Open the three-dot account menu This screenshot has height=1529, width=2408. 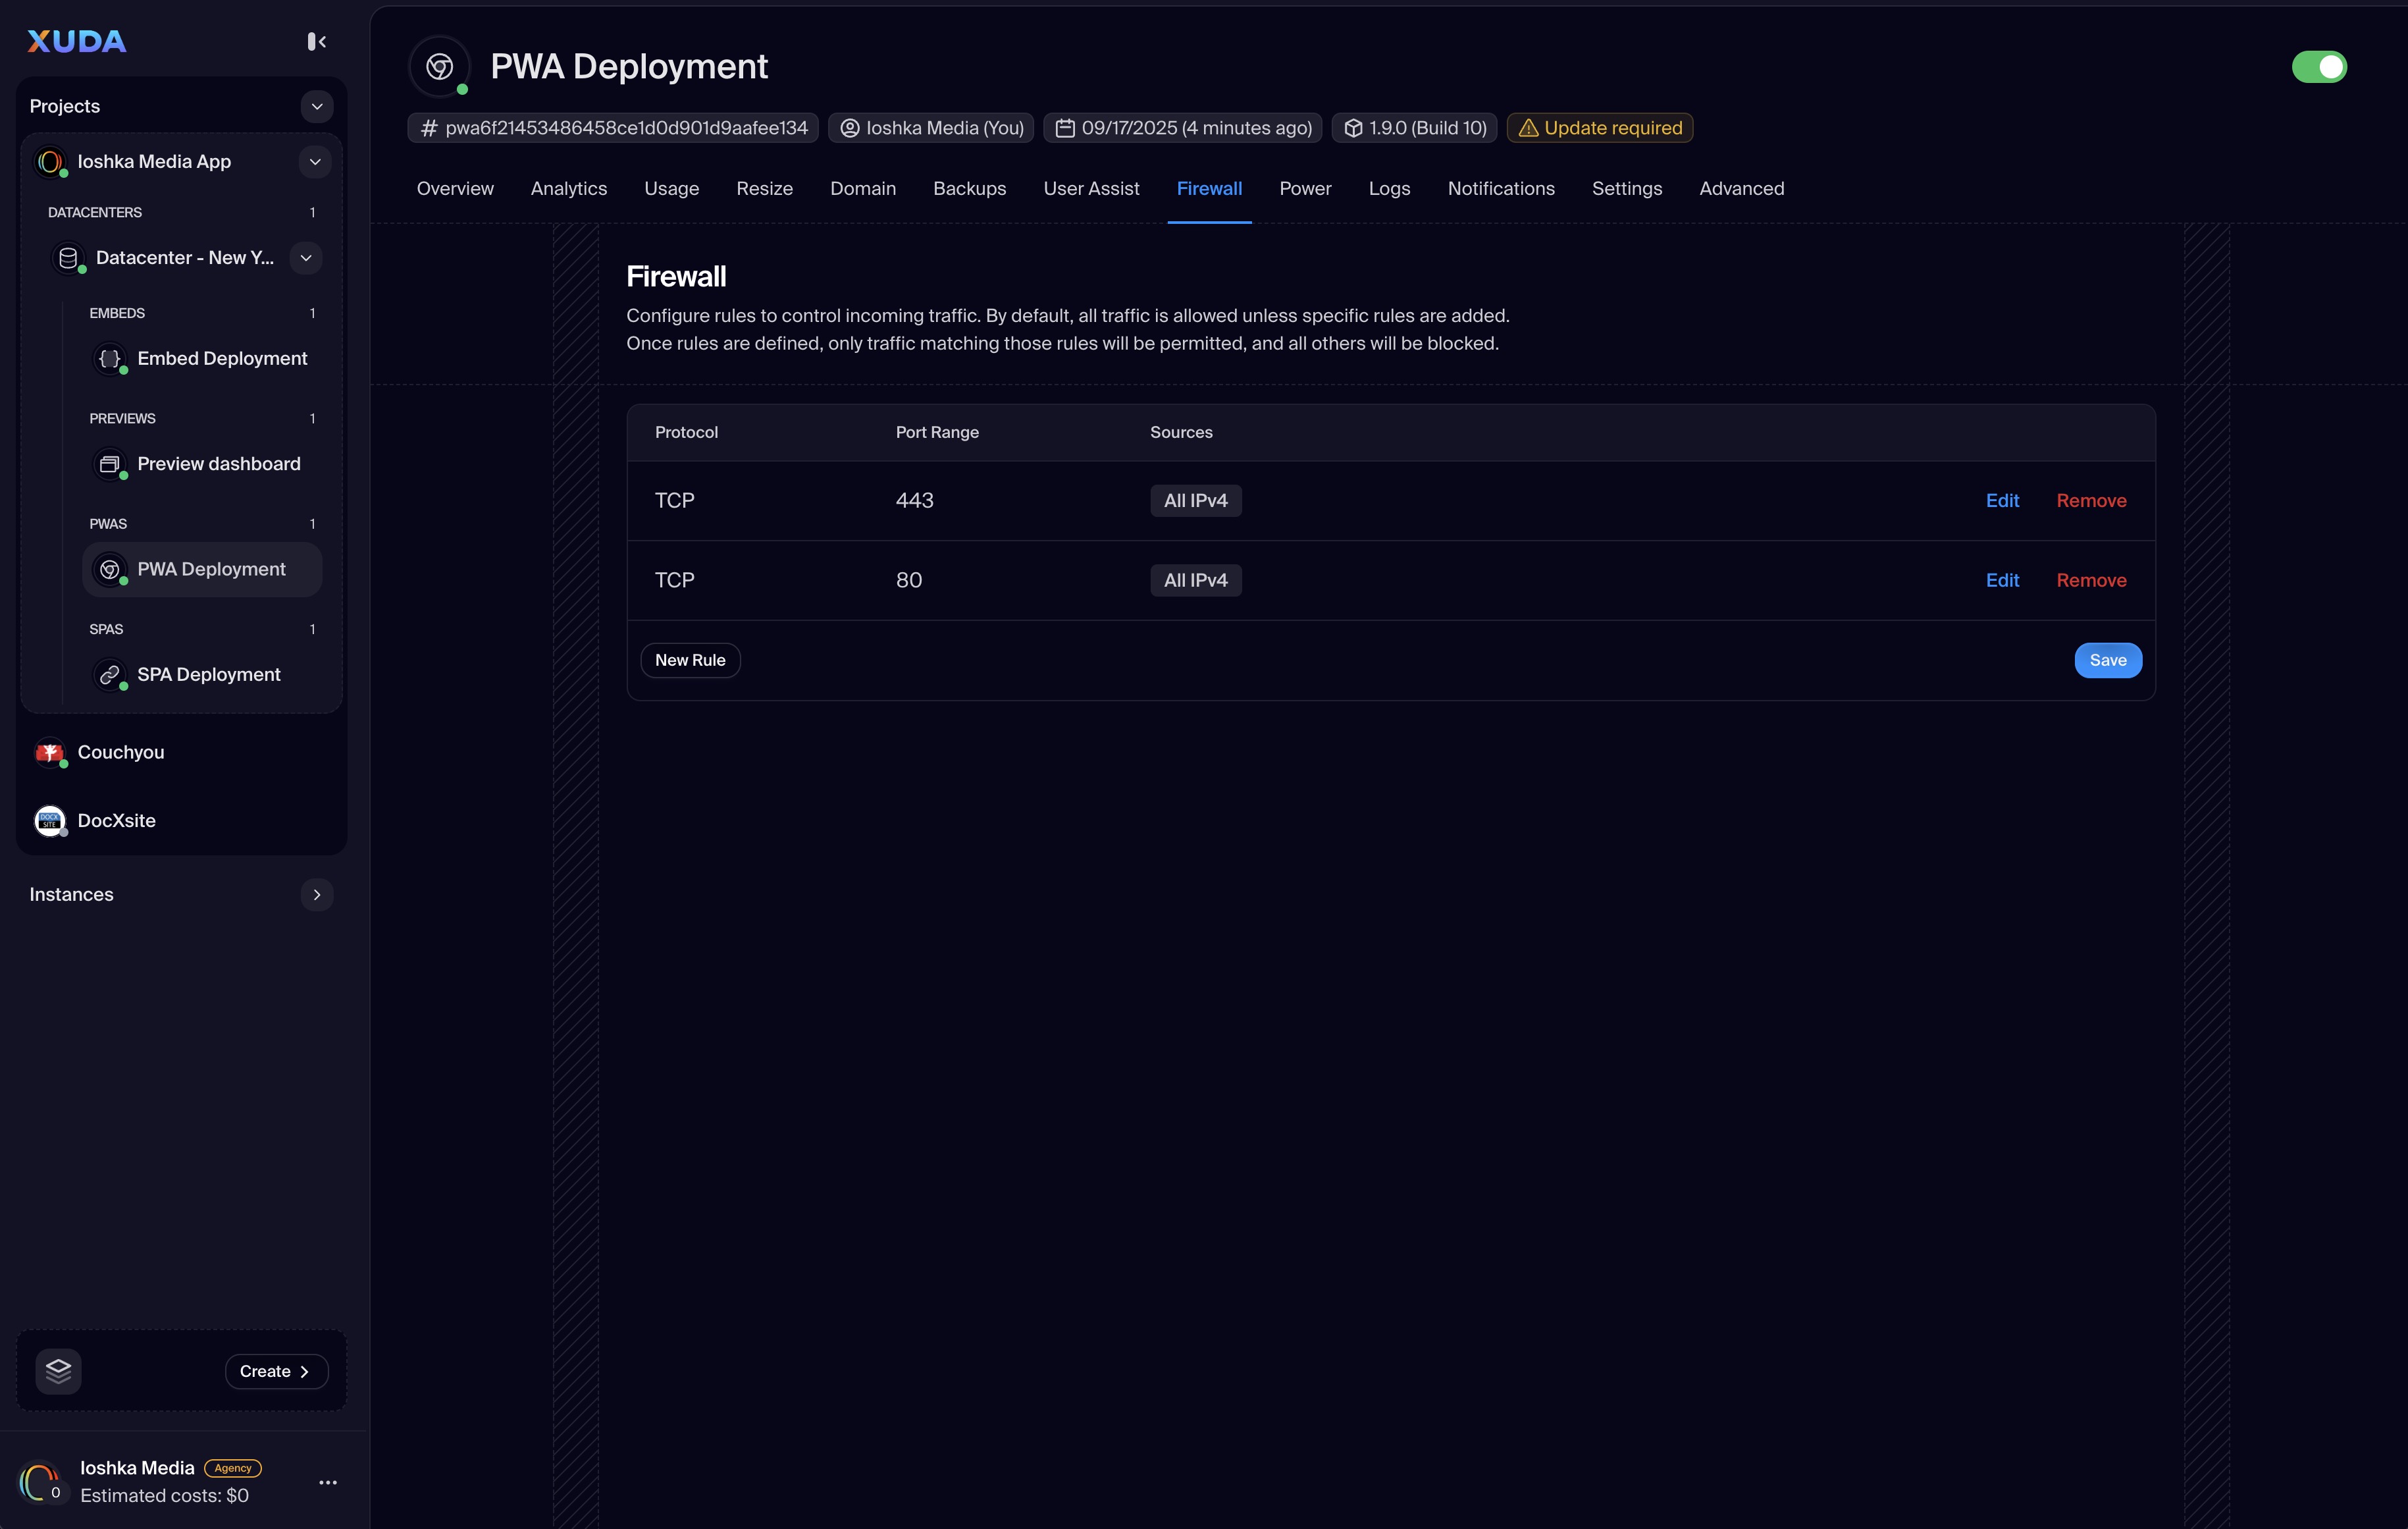pyautogui.click(x=328, y=1482)
